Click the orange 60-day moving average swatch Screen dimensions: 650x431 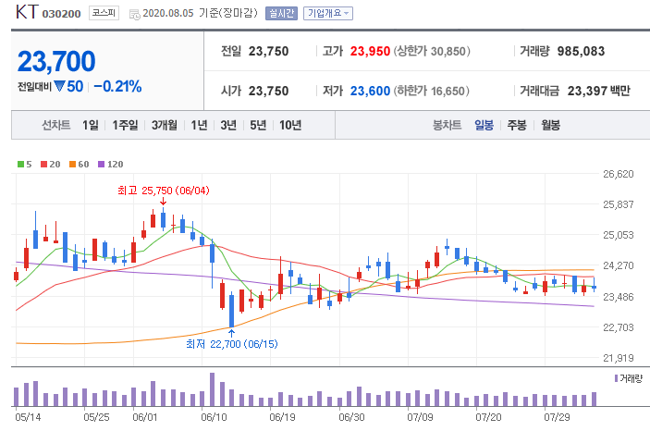(x=72, y=165)
